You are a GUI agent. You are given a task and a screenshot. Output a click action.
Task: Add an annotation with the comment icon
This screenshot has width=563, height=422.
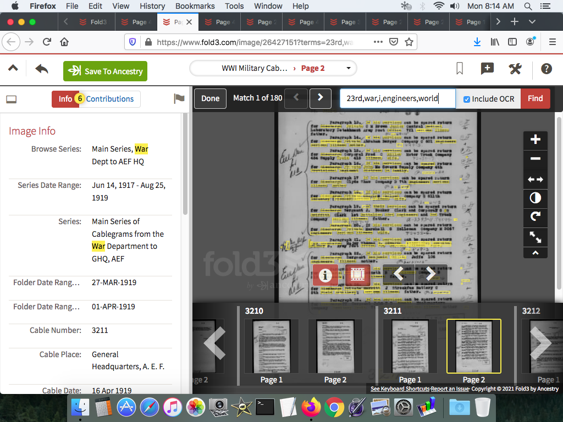[487, 69]
